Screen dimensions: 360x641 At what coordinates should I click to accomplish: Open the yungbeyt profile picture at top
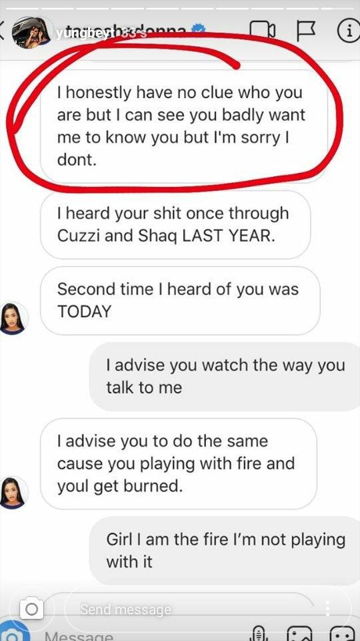[x=31, y=32]
